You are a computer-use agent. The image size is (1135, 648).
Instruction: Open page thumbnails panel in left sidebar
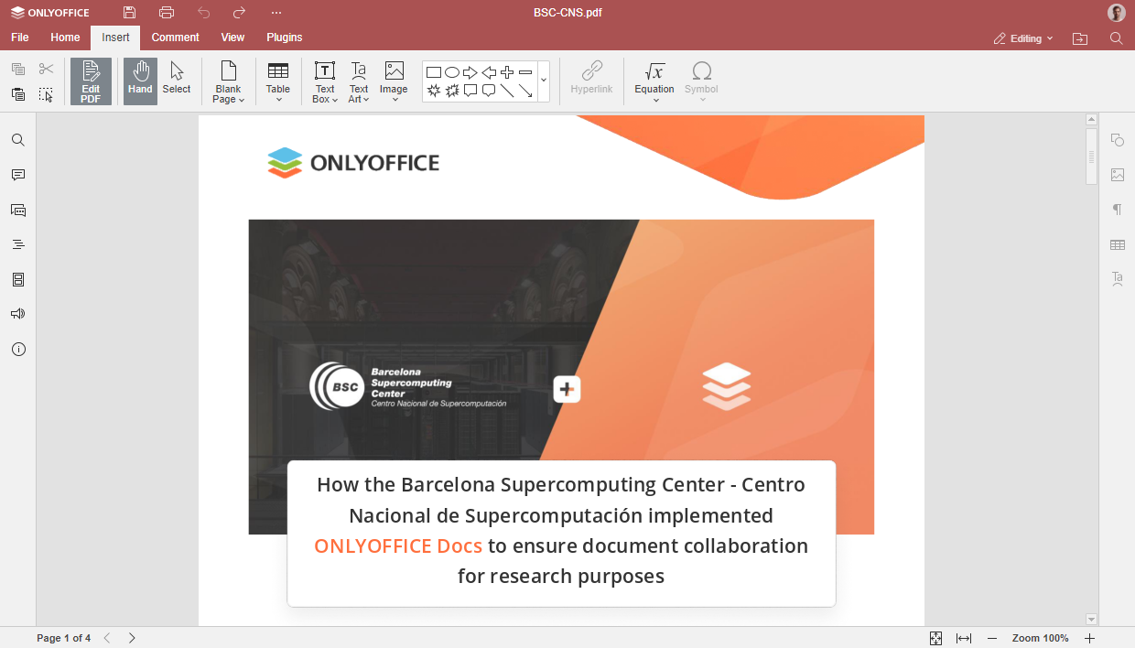point(18,279)
